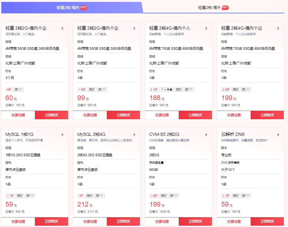The height and width of the screenshot is (227, 288).
Task: Select the 轻量2核-境内 tab
Action: click(72, 8)
